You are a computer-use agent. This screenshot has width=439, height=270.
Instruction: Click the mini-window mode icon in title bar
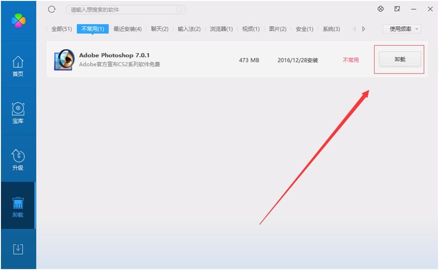pos(397,9)
